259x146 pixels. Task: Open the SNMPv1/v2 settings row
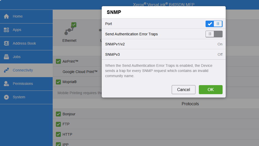(x=163, y=44)
